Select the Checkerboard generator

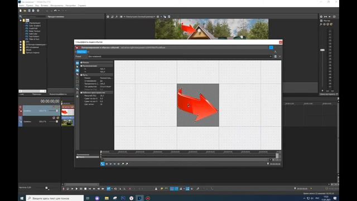[35, 23]
